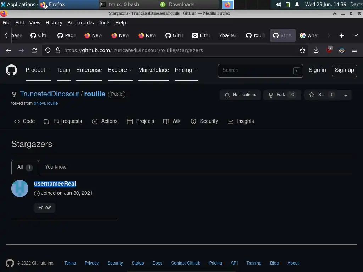Switch to the Google 'what' browser tab
Screen dimensions: 363x272
click(x=310, y=35)
